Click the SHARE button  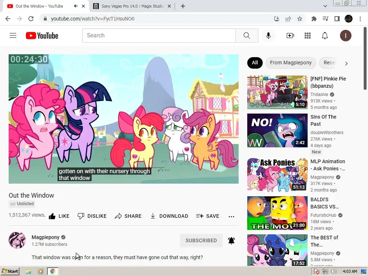[x=128, y=216]
